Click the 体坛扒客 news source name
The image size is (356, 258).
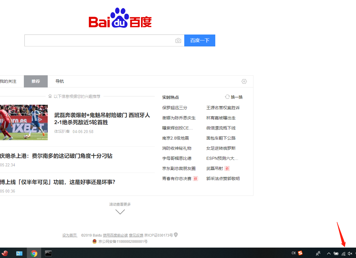tap(62, 131)
